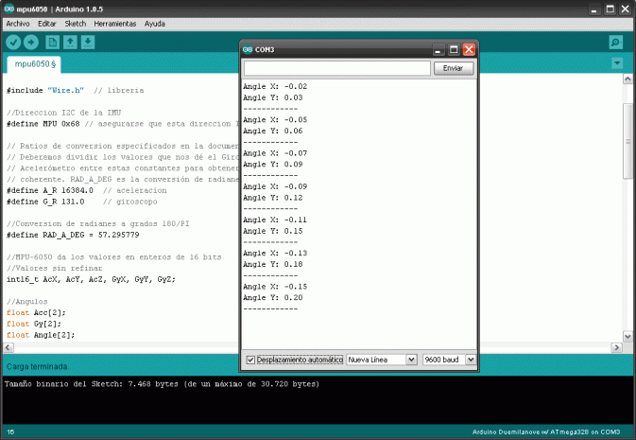The width and height of the screenshot is (636, 440).
Task: Open the Archivo menu
Action: point(18,23)
